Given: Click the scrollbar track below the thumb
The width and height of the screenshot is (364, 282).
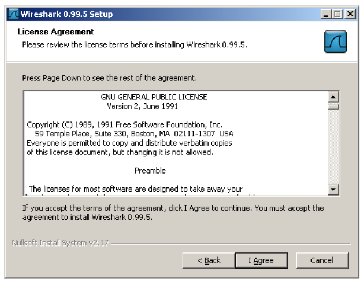Looking at the screenshot, I should point(333,147).
